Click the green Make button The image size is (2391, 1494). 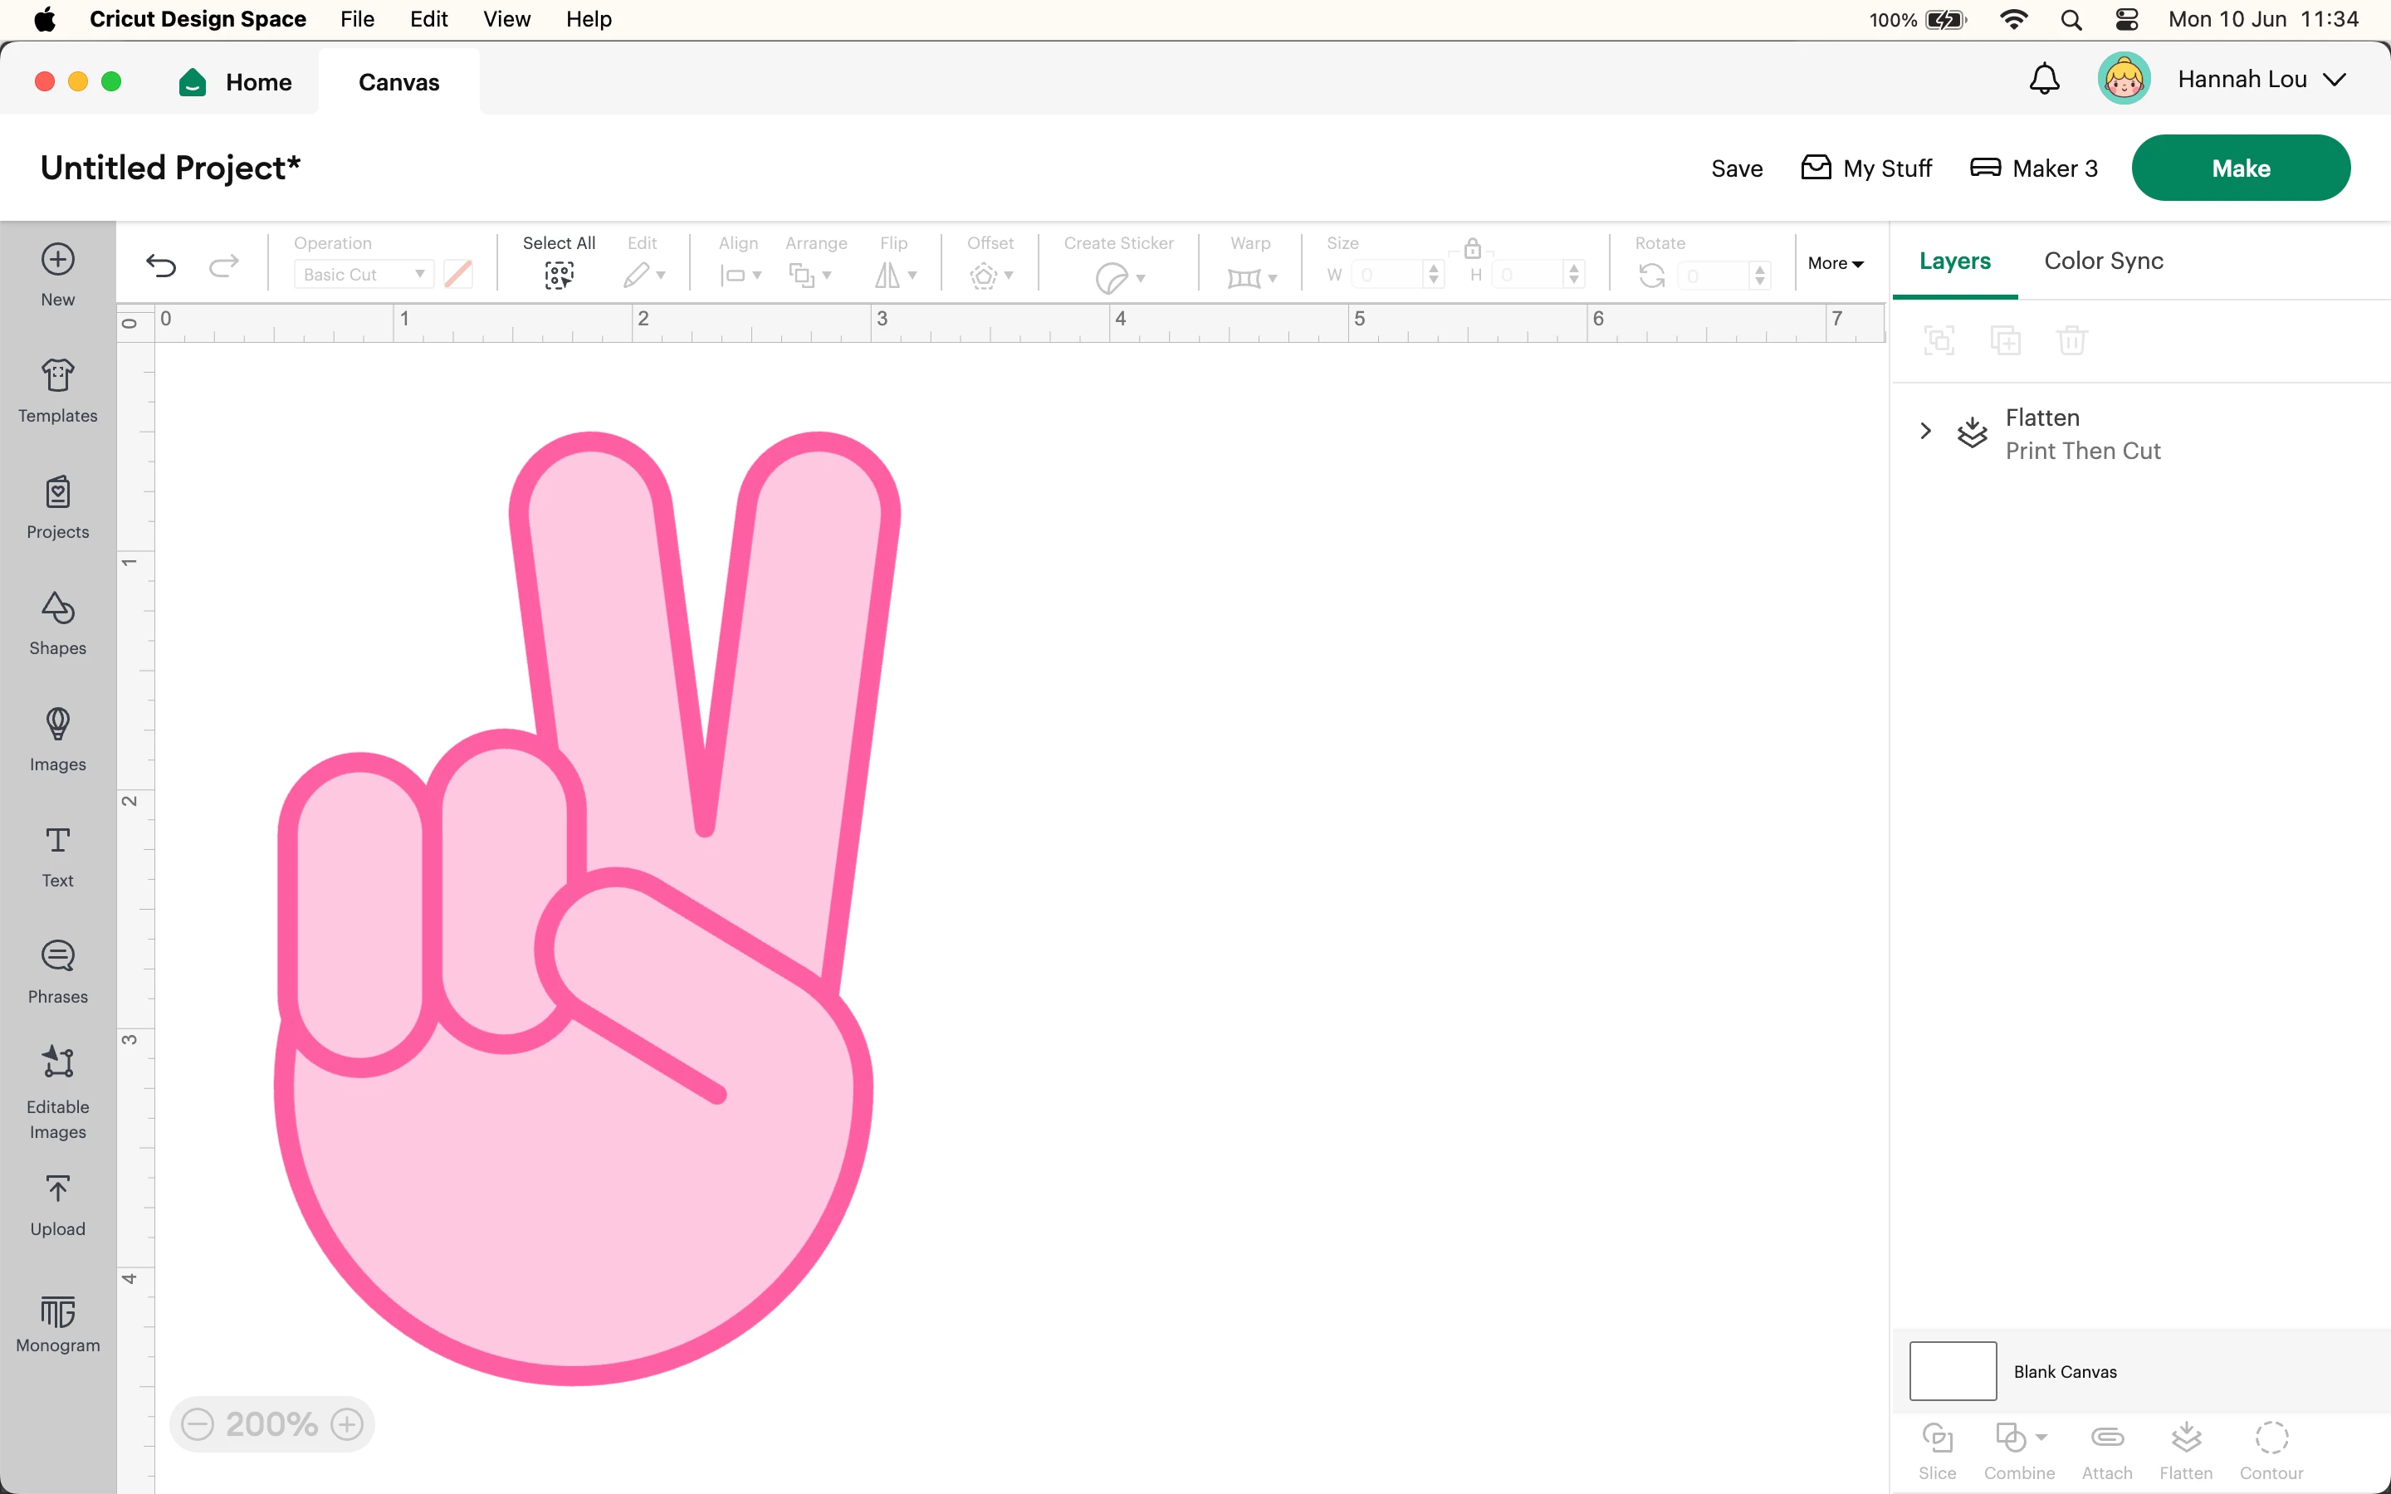tap(2240, 168)
